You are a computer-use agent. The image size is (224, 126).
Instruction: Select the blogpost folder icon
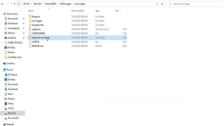(30, 16)
